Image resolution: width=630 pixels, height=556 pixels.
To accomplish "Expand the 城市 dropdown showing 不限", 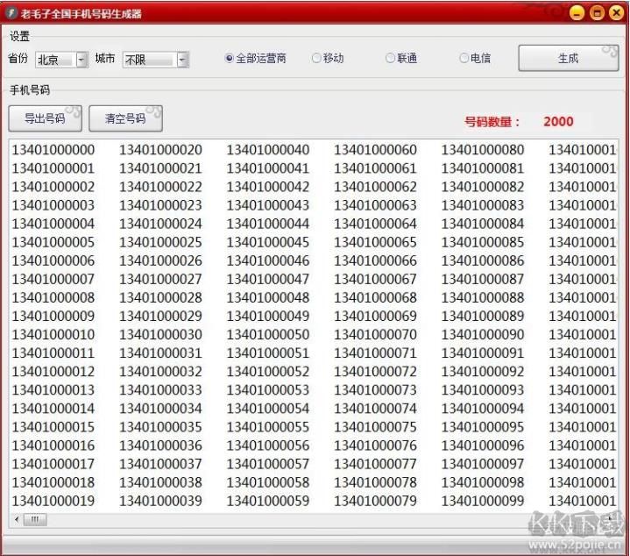I will 182,60.
